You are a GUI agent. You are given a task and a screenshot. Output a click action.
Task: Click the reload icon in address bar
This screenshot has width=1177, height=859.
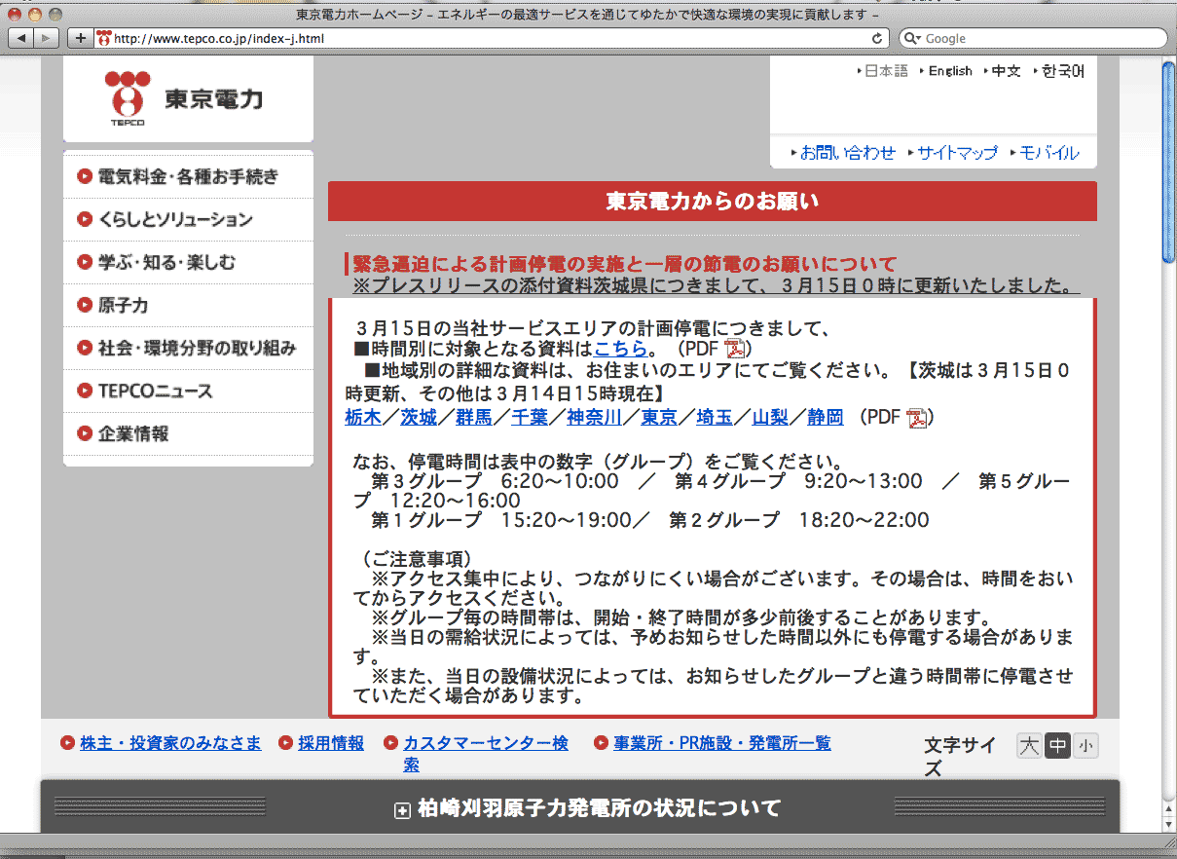coord(878,38)
